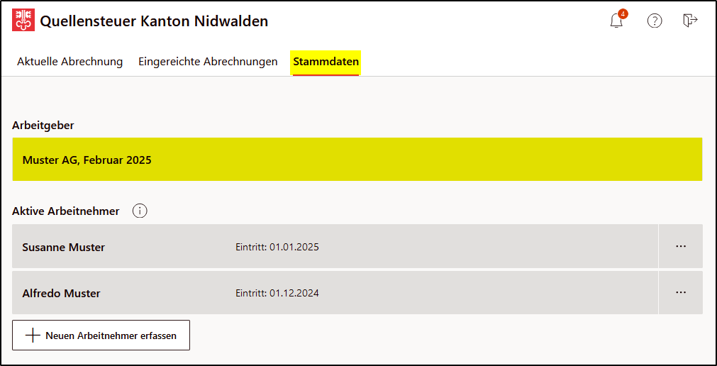Click the Nidwalden coat of arms logo
The image size is (717, 366).
(23, 21)
